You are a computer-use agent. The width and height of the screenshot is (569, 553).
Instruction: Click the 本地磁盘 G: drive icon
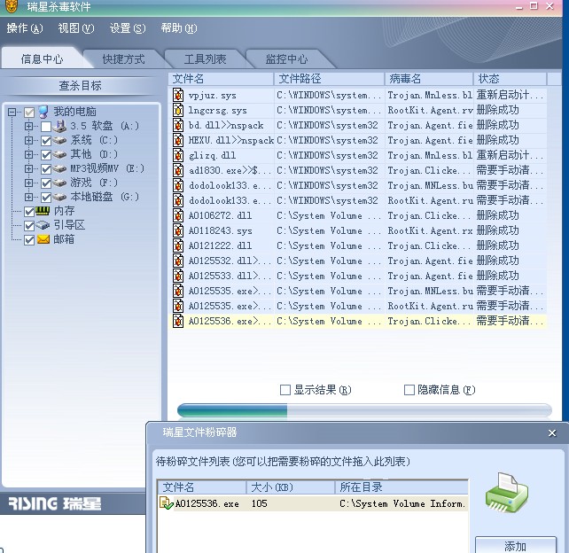(60, 197)
